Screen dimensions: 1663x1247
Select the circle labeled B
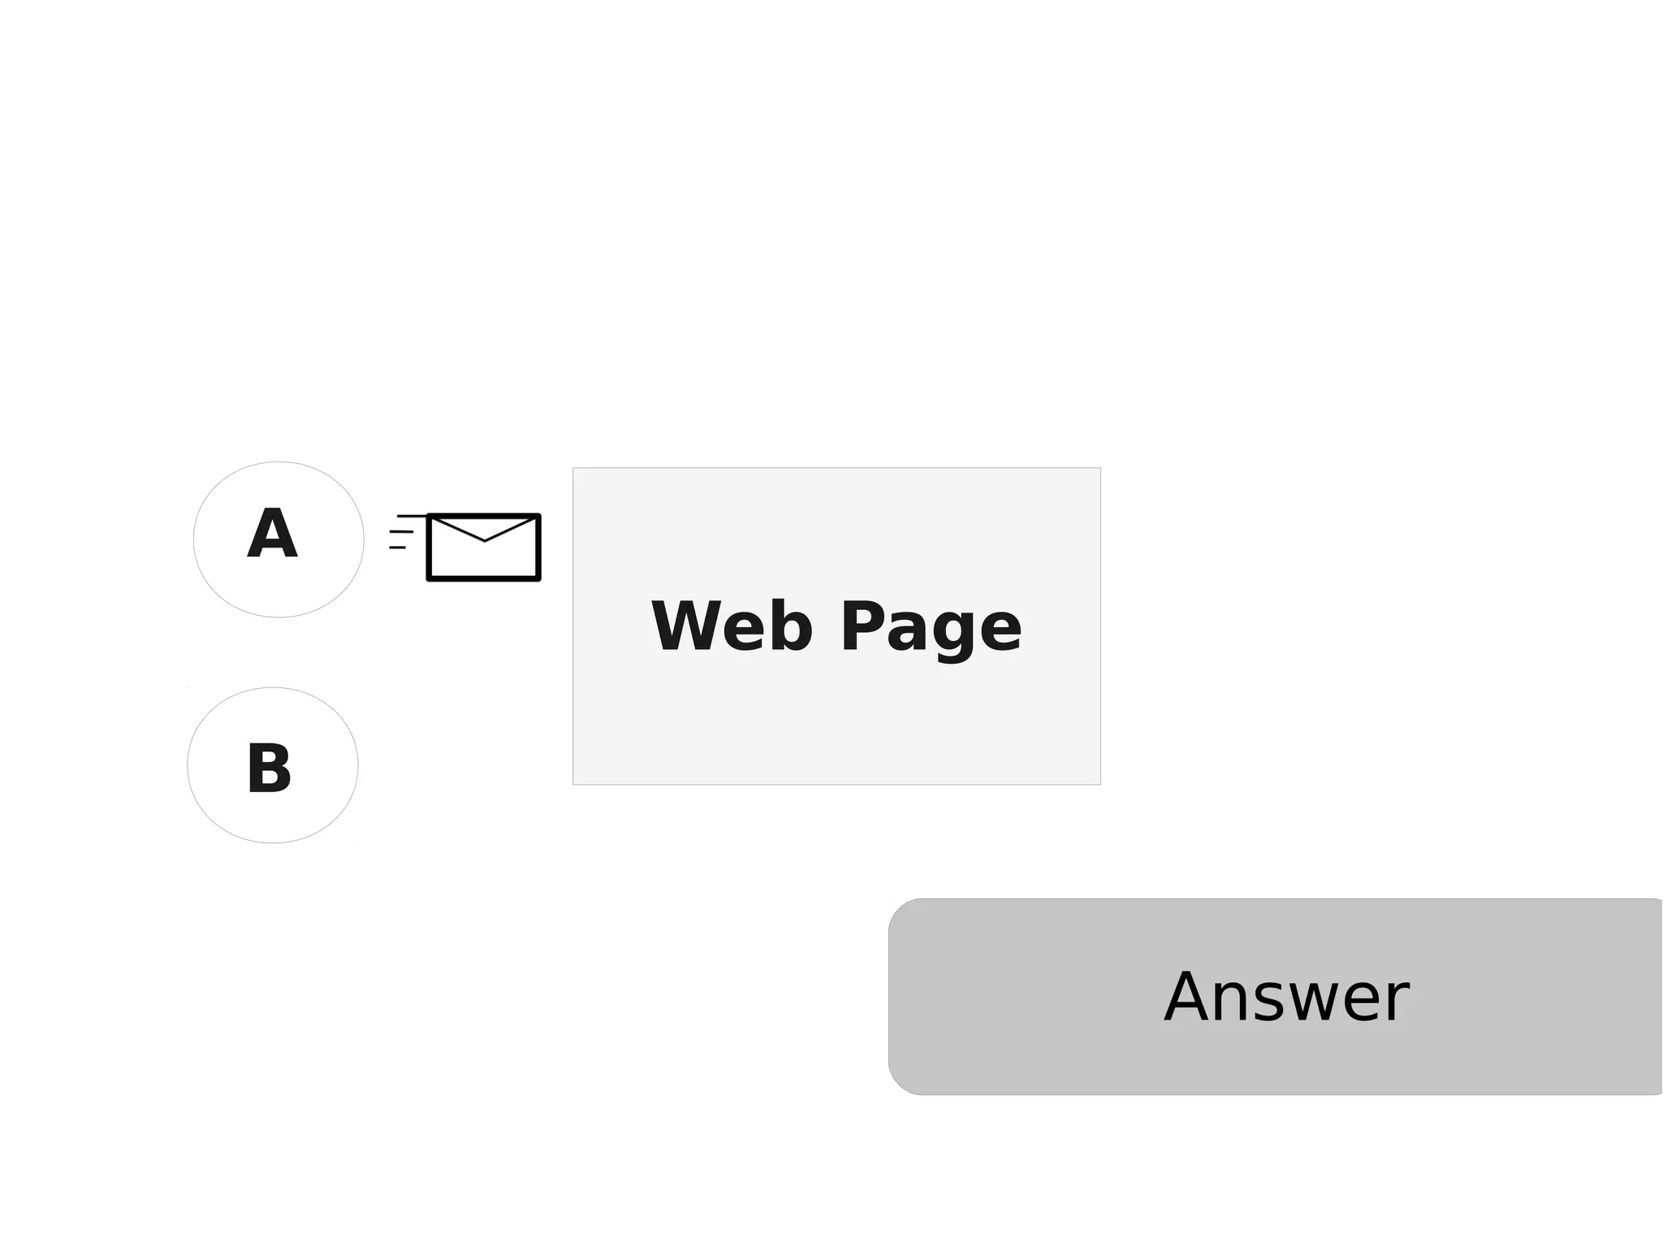273,765
